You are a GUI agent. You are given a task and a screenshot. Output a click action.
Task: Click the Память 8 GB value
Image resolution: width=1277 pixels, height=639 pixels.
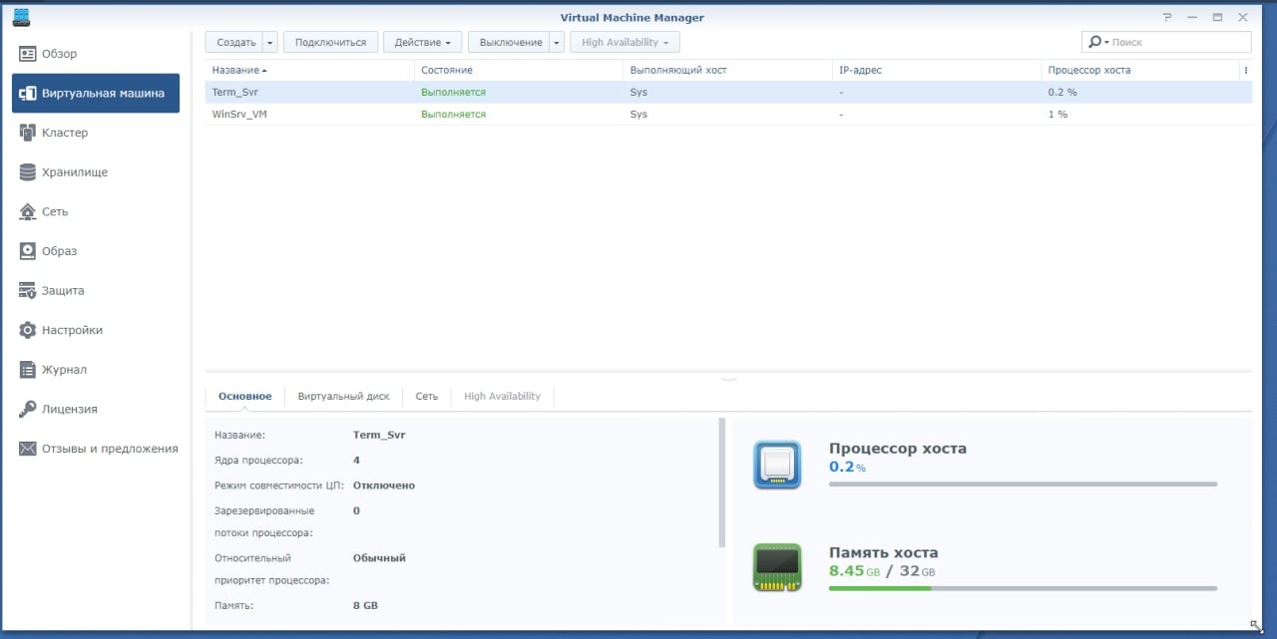tap(365, 605)
